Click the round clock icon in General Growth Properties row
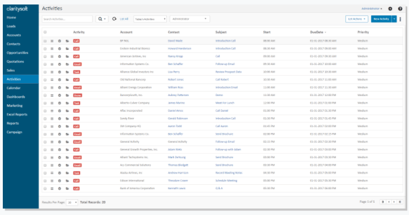This screenshot has width=409, height=215. [60, 149]
